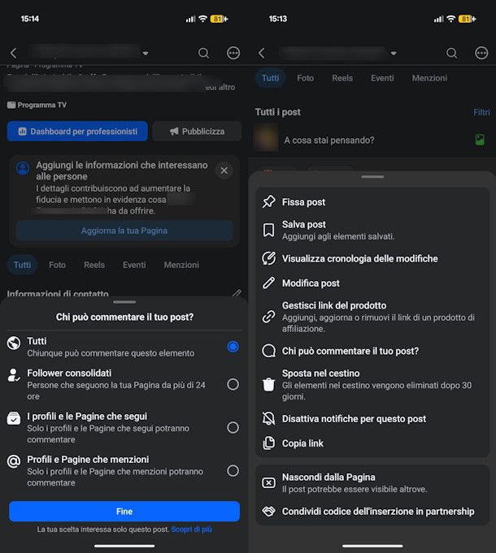Tap the pin icon for Fissa post

point(268,201)
